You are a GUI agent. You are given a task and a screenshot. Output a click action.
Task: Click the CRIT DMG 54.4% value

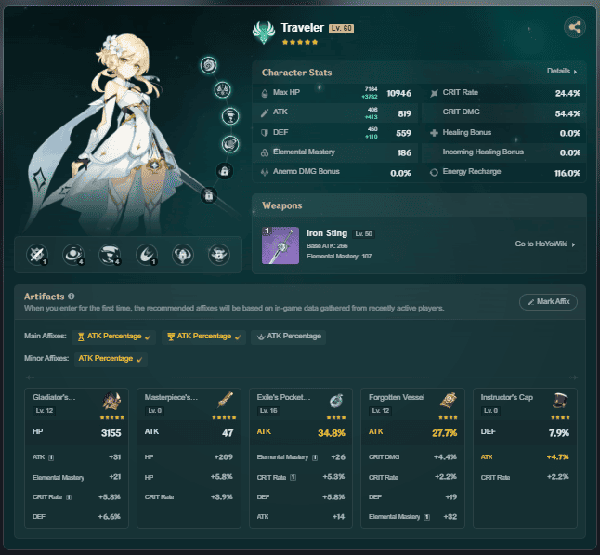pyautogui.click(x=567, y=113)
